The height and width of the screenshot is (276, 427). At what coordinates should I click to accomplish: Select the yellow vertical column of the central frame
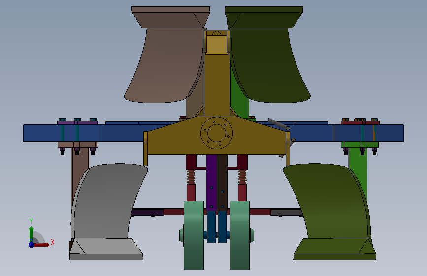pyautogui.click(x=217, y=84)
